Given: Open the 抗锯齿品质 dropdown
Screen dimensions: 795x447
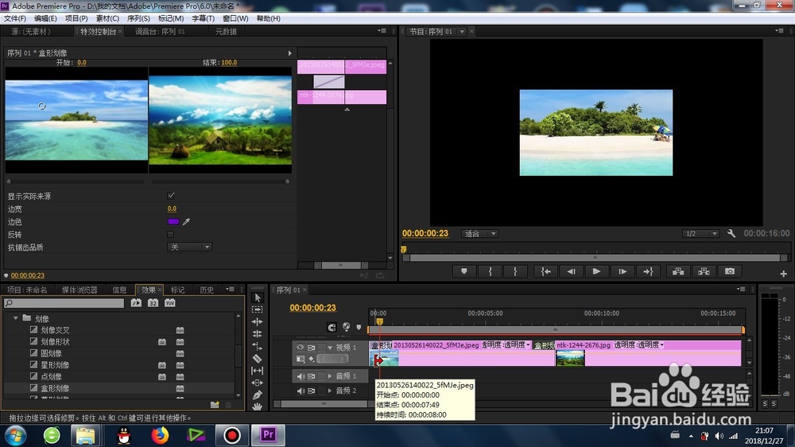Looking at the screenshot, I should click(189, 247).
